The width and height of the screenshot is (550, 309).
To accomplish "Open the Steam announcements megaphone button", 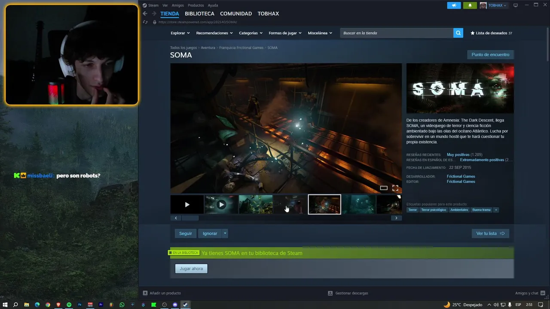I will tap(454, 5).
